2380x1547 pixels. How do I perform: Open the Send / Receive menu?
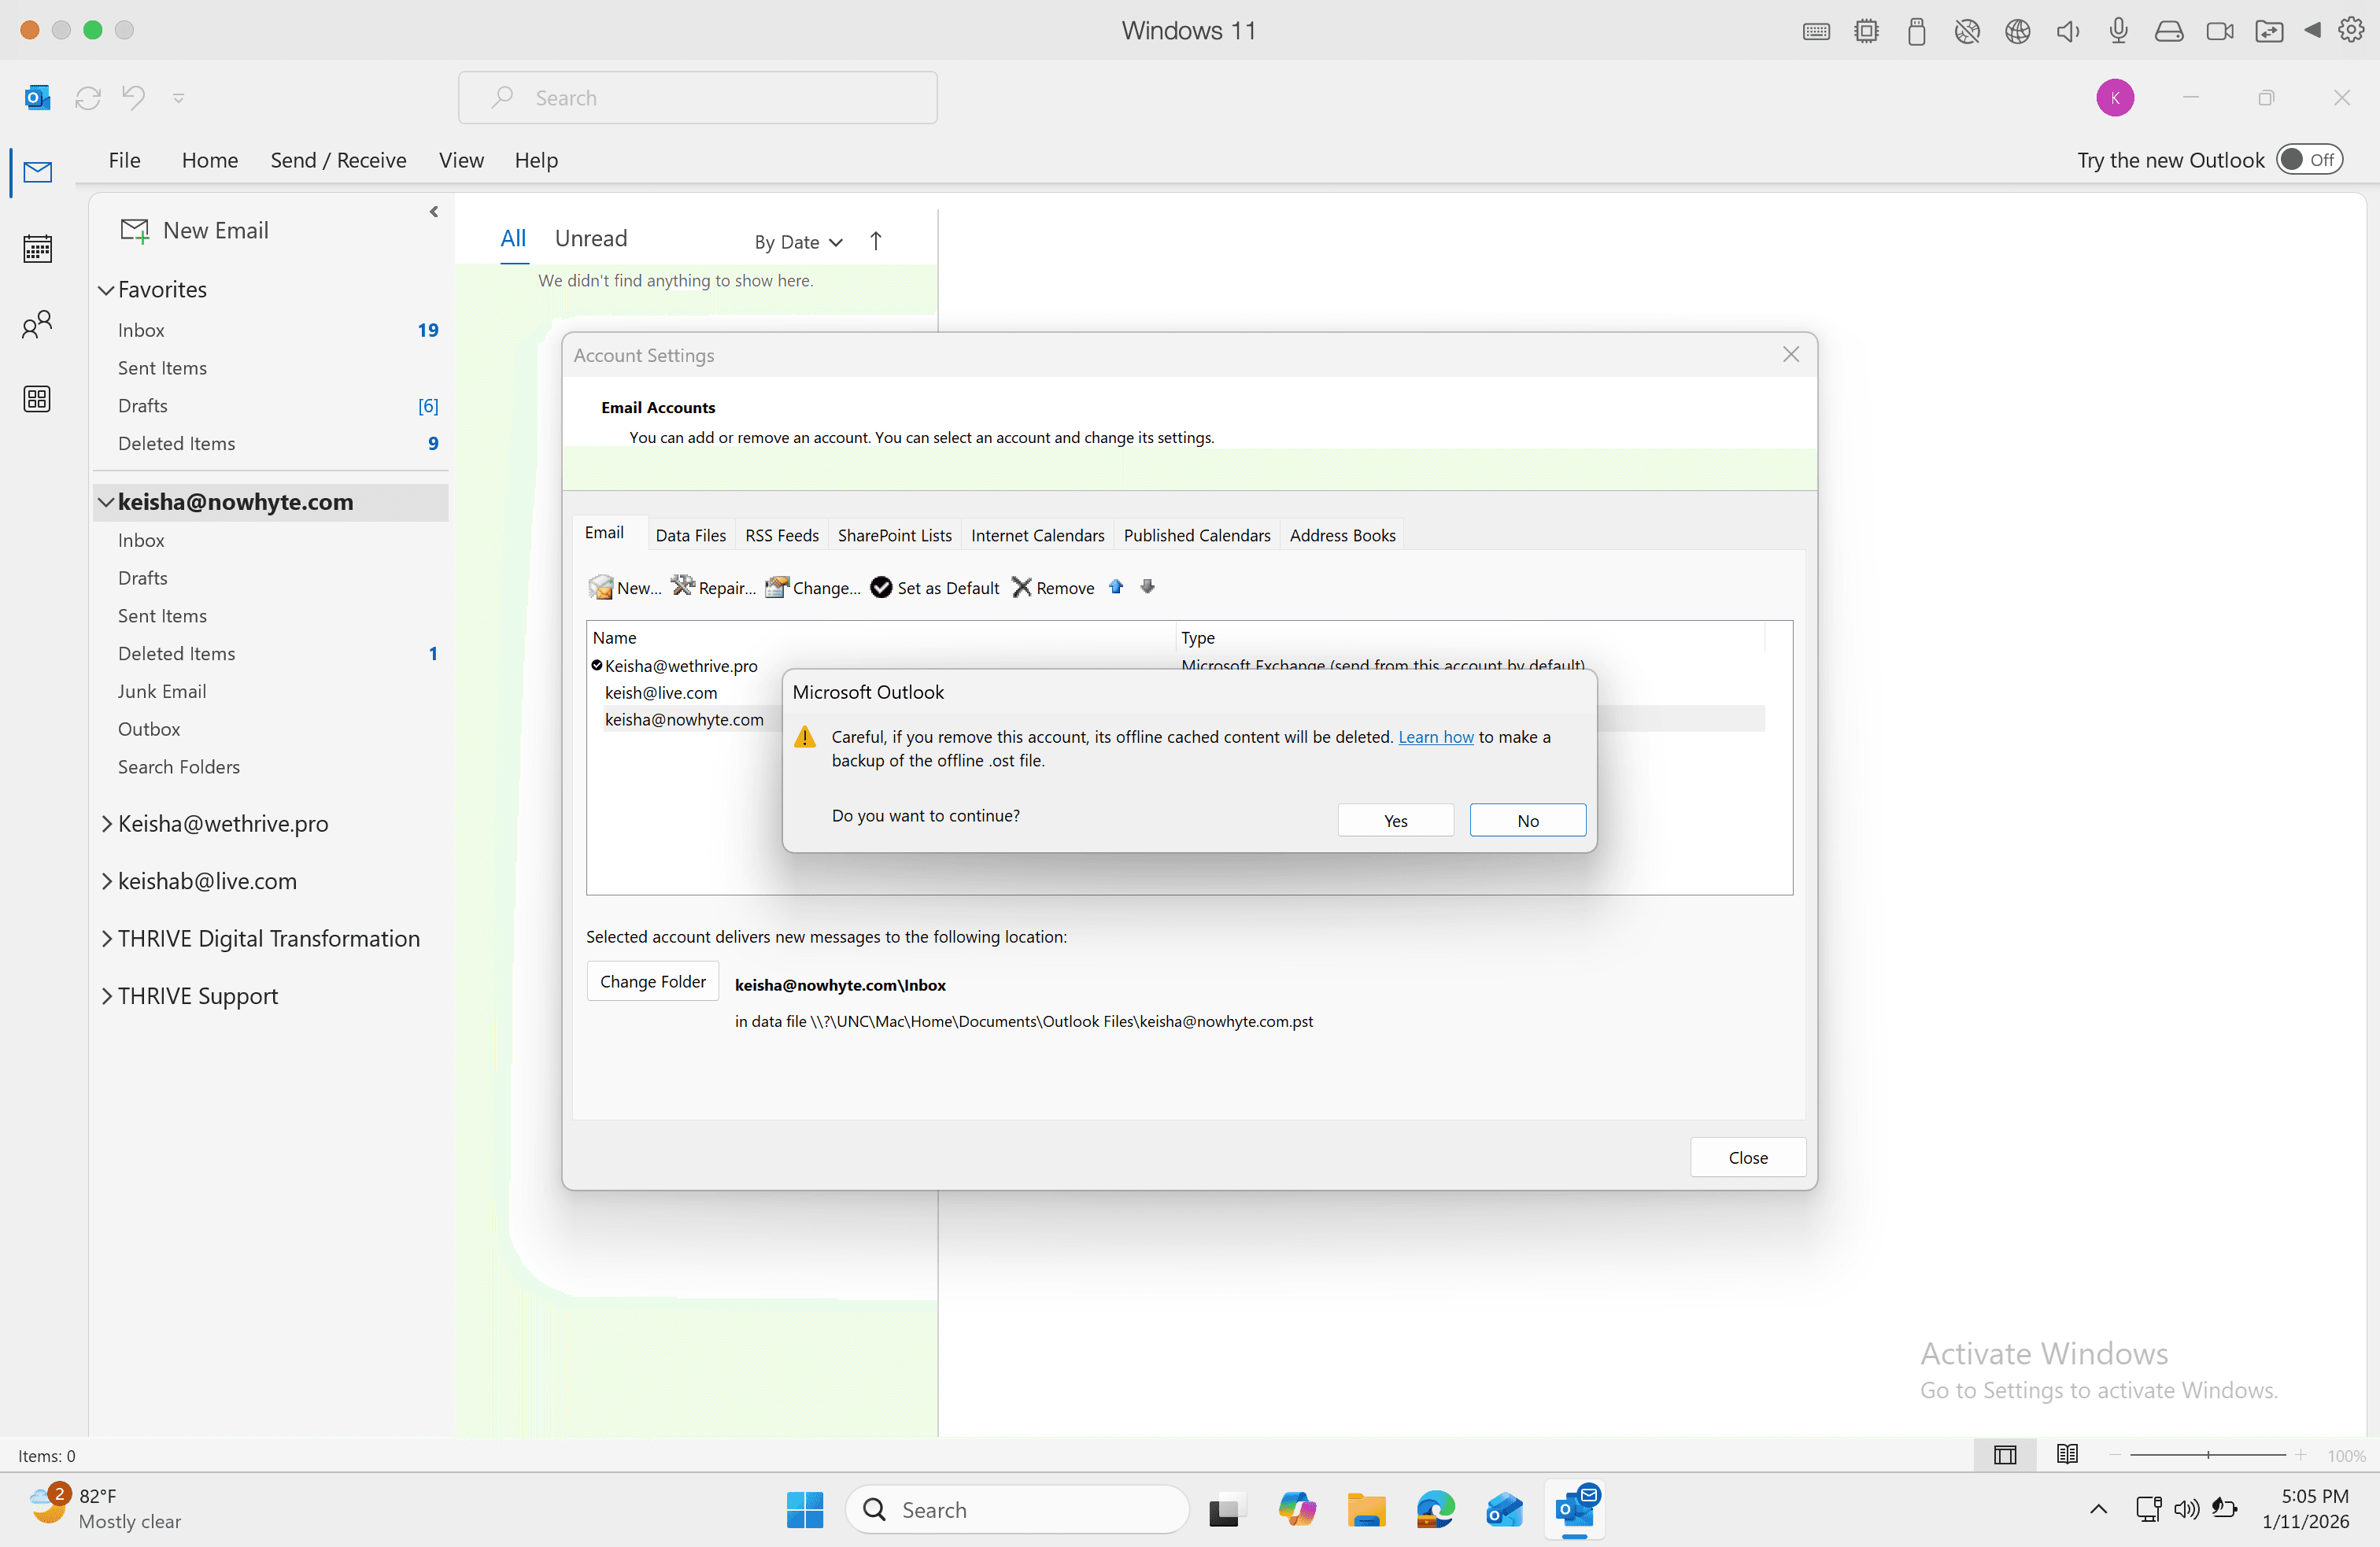click(x=338, y=160)
